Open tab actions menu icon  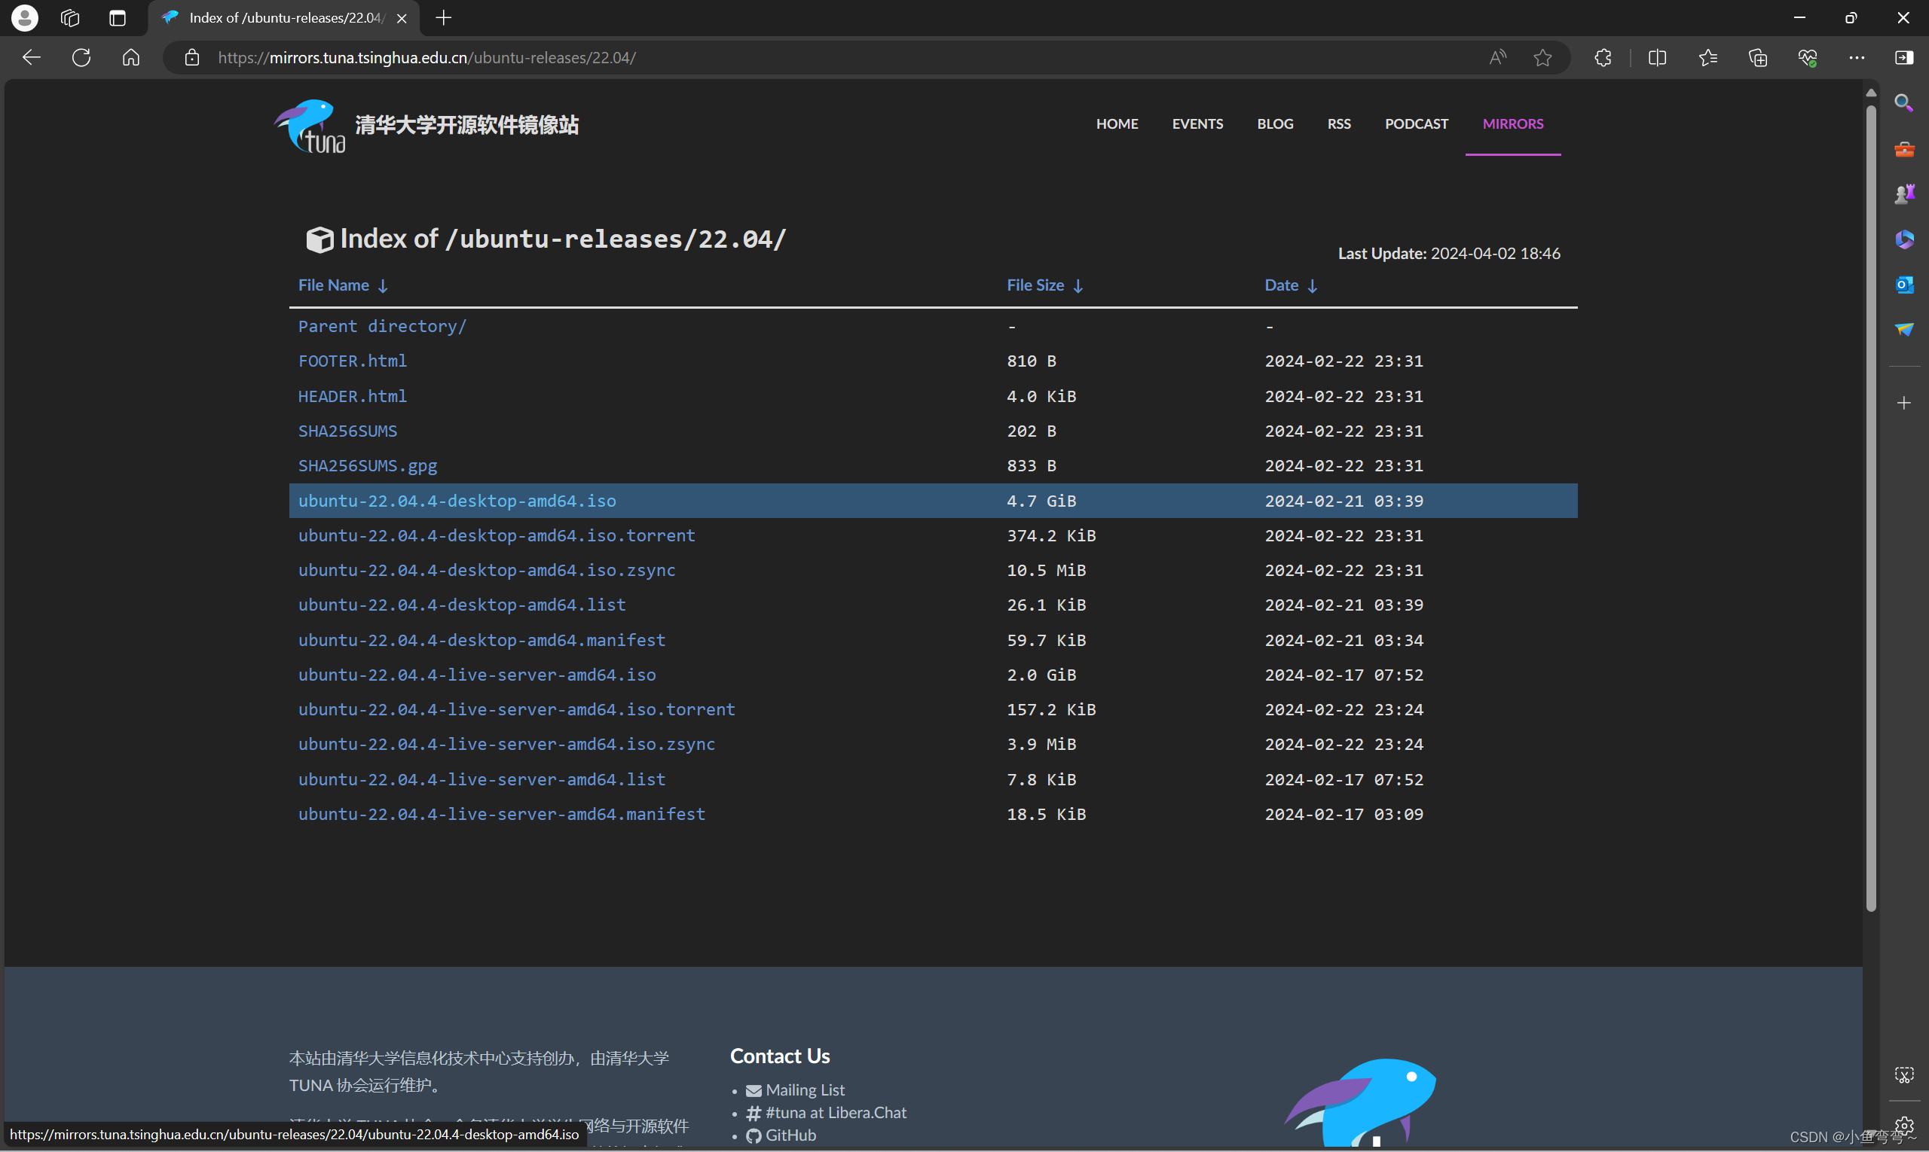(x=118, y=18)
